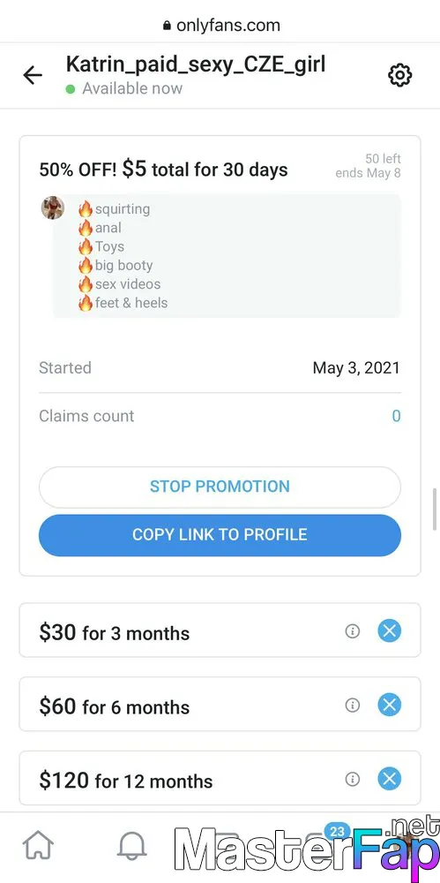Remove the $120 for 12 months bundle

coord(389,779)
